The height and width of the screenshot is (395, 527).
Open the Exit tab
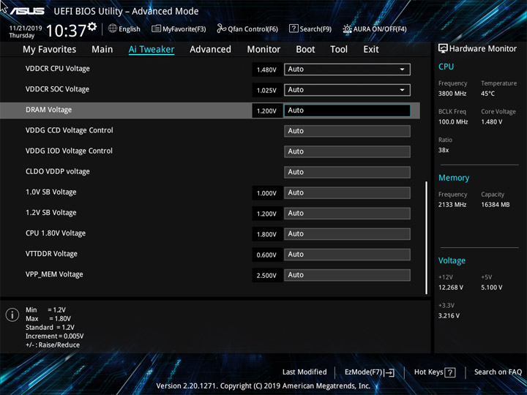pos(371,50)
